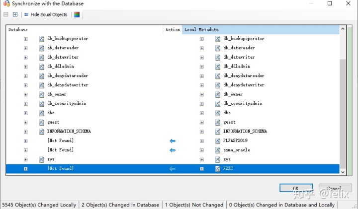
Task: Select guest text in Local Metadata column
Action: coord(229,122)
